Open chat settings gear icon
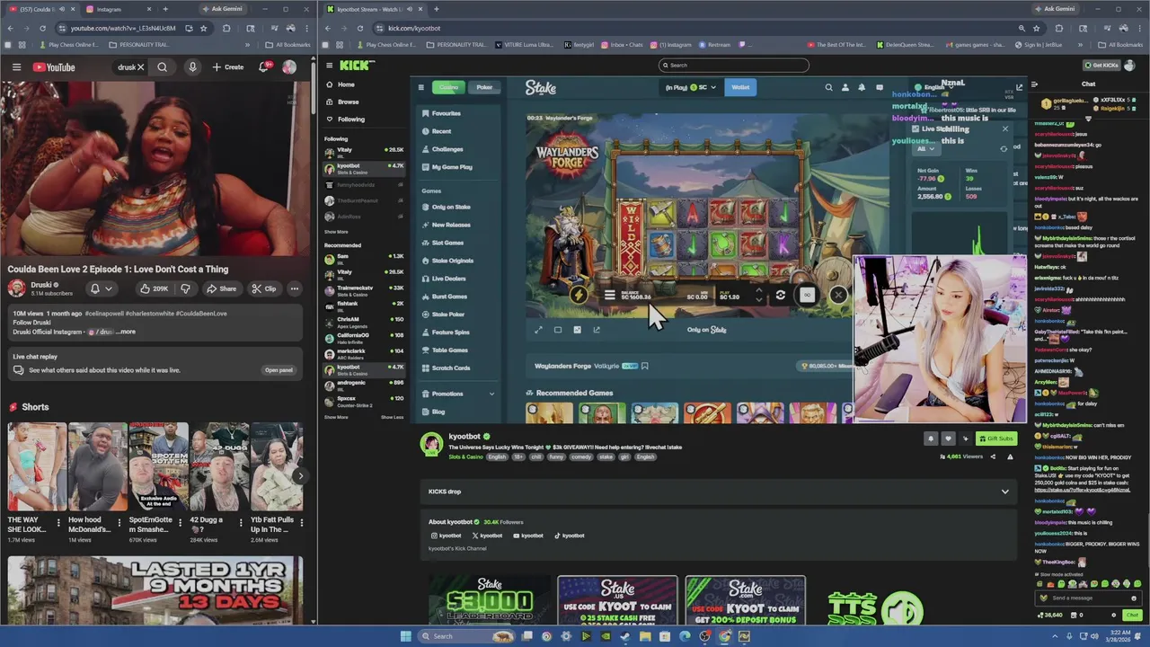Viewport: 1150px width, 647px height. (1114, 616)
